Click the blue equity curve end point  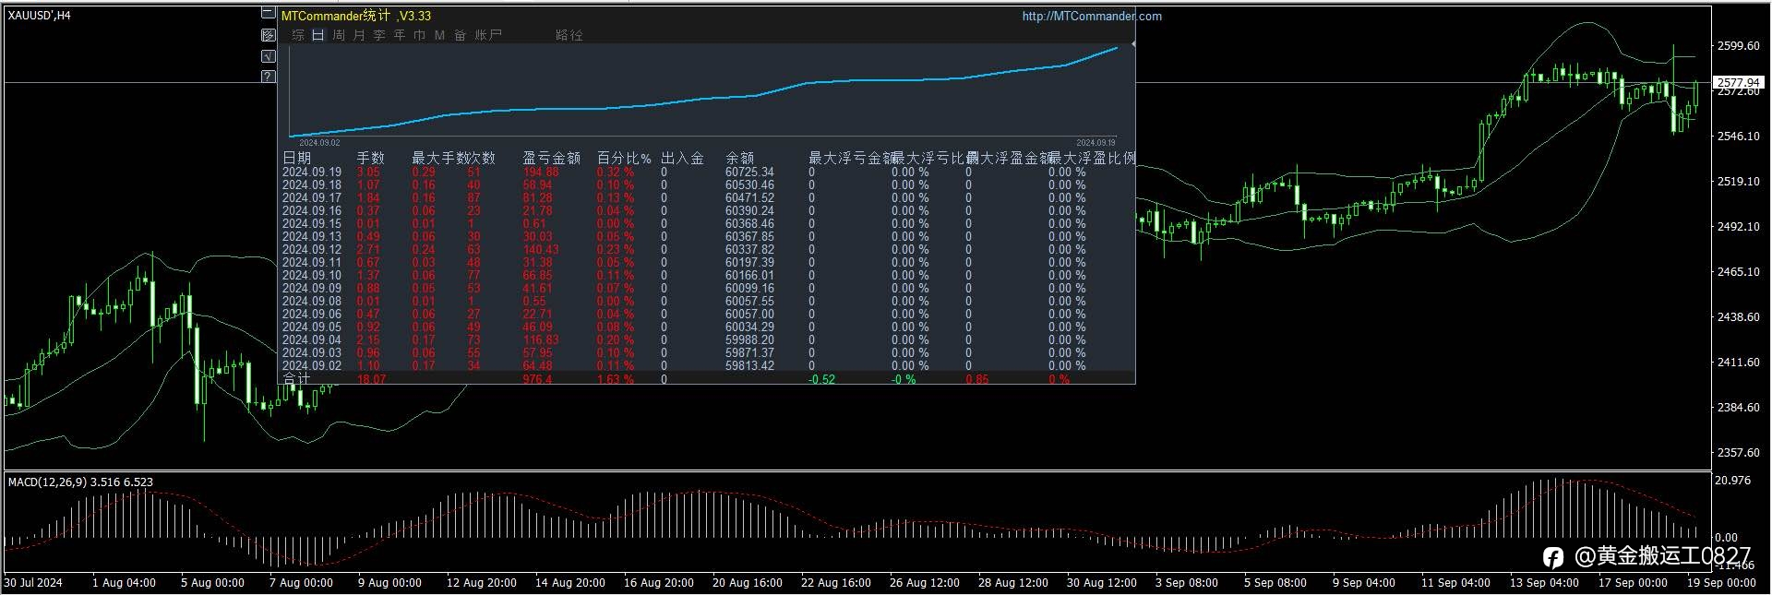[x=1118, y=47]
